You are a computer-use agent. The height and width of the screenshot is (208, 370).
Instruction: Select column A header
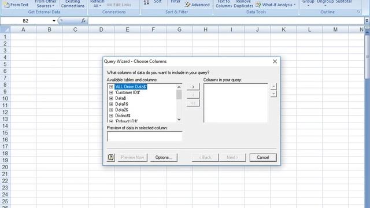tap(23, 29)
